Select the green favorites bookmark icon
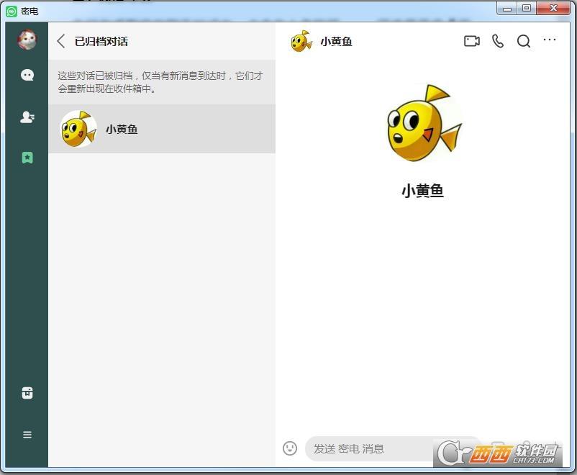 tap(27, 158)
